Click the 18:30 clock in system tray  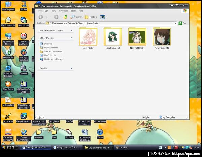[x=196, y=148]
